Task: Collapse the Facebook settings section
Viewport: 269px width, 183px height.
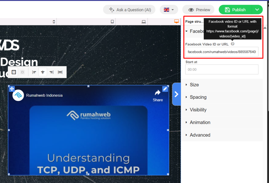Action: [x=187, y=31]
